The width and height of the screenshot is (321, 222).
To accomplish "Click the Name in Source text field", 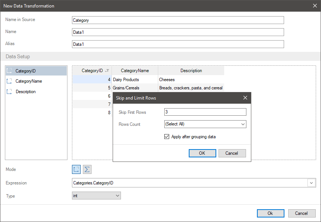I will click(177, 20).
